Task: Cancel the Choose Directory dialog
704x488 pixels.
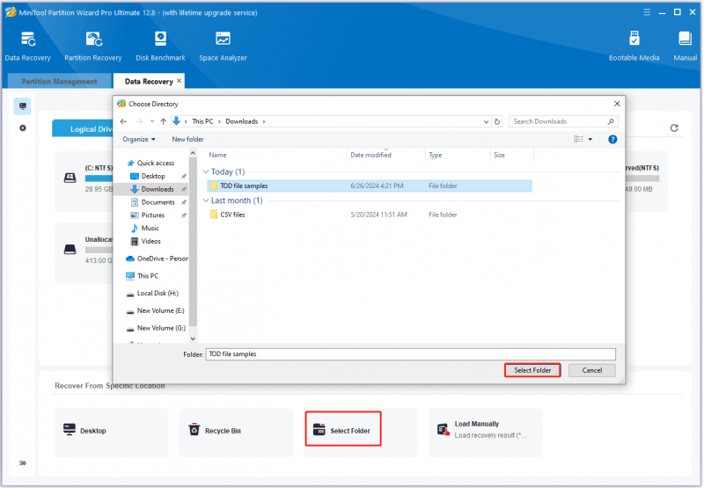Action: click(591, 370)
